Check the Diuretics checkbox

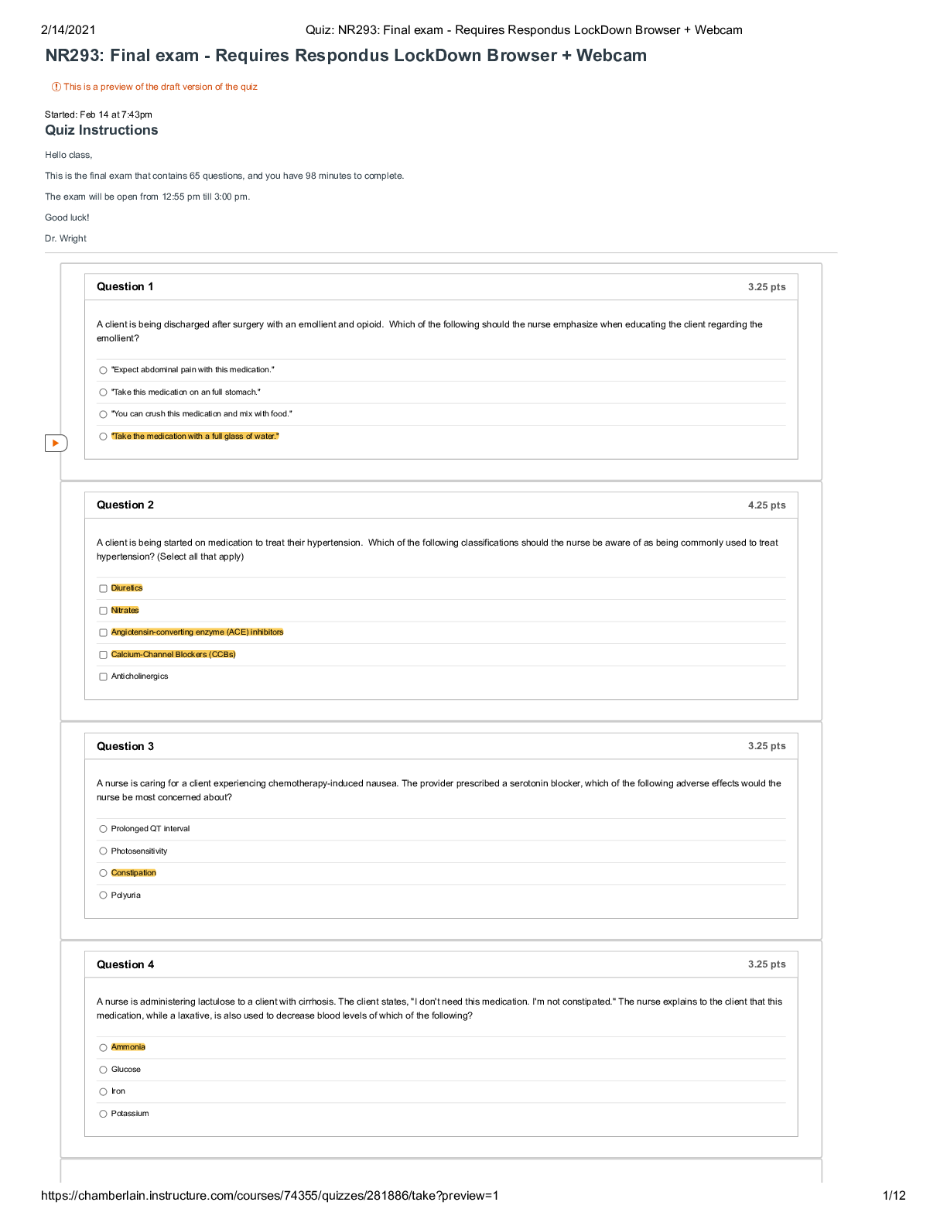click(103, 589)
